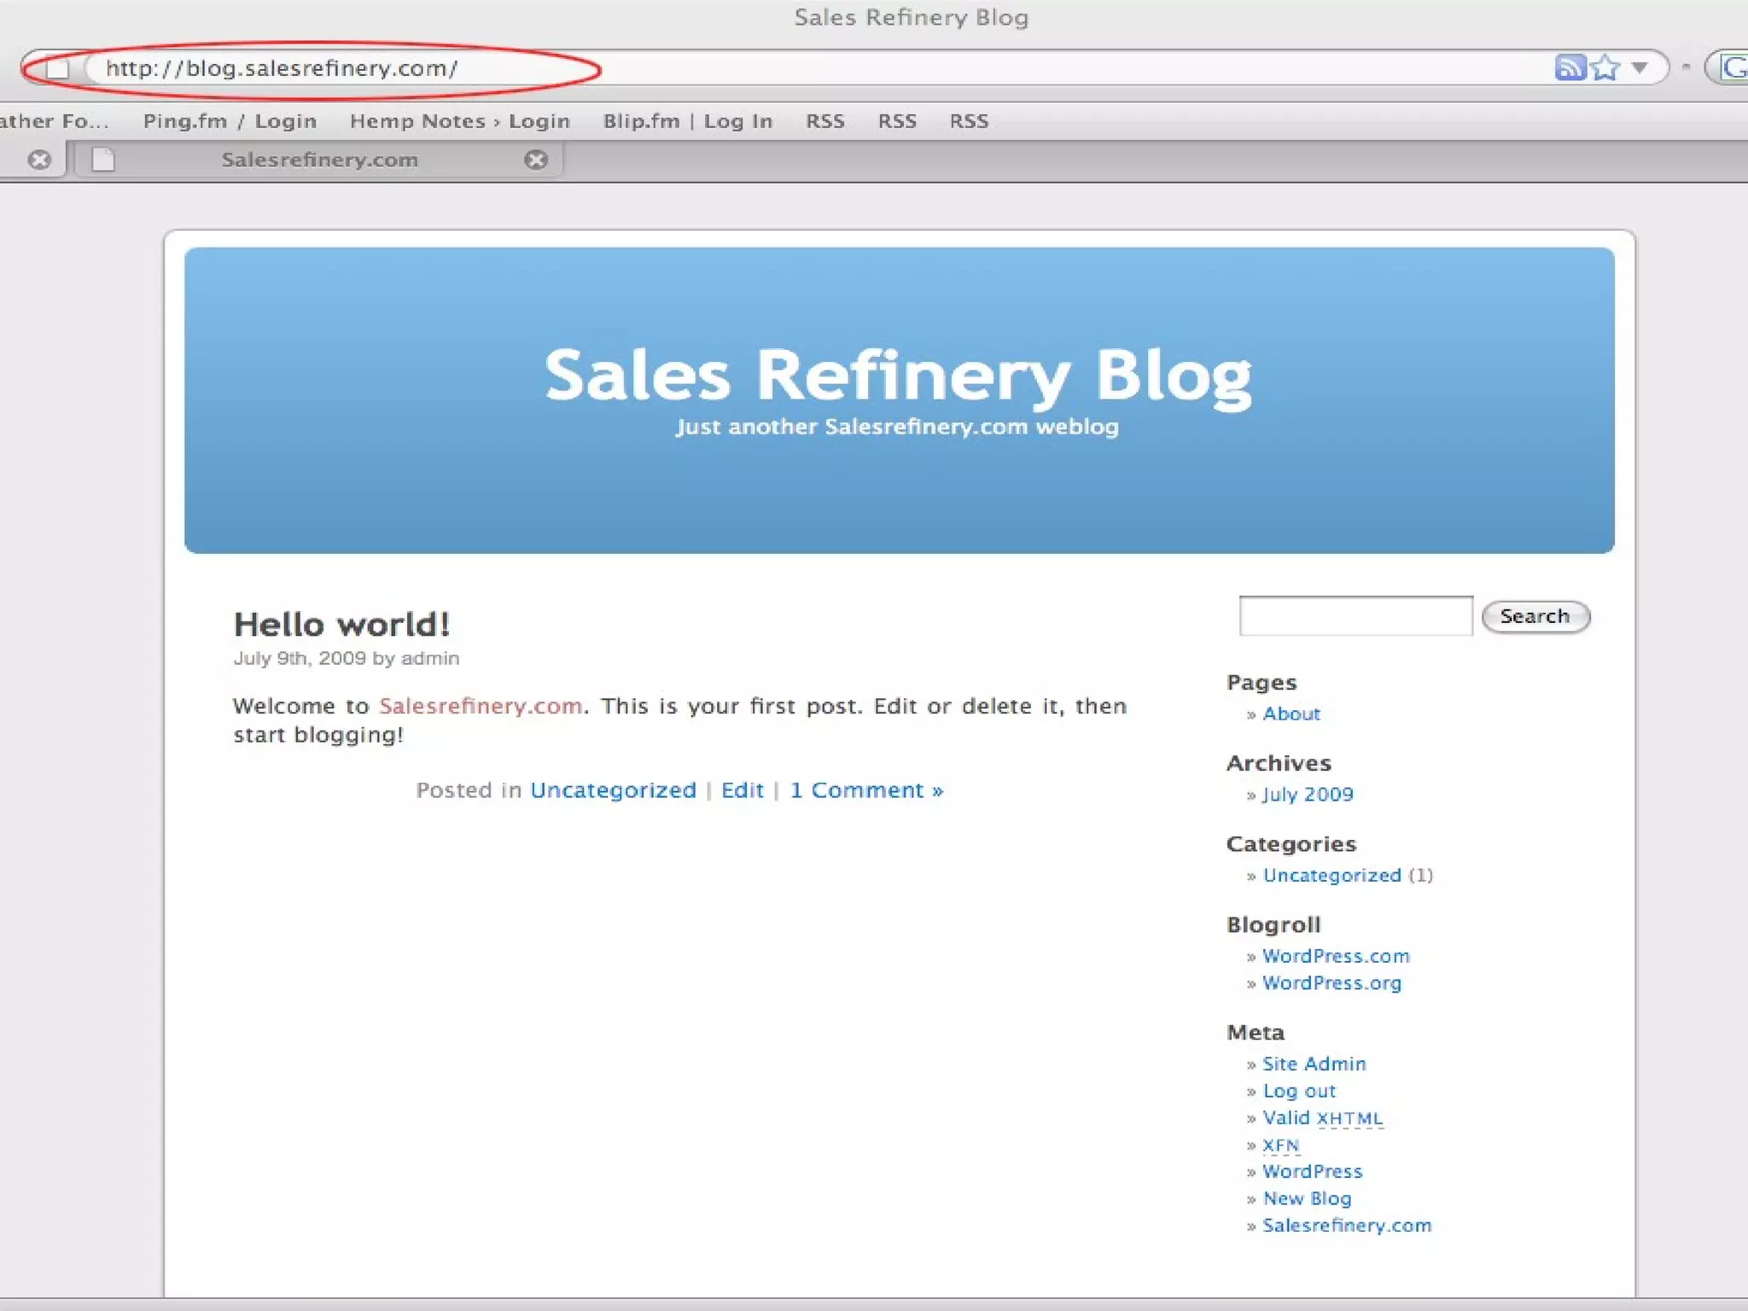Click the Log out link
Image resolution: width=1748 pixels, height=1311 pixels.
(x=1298, y=1091)
